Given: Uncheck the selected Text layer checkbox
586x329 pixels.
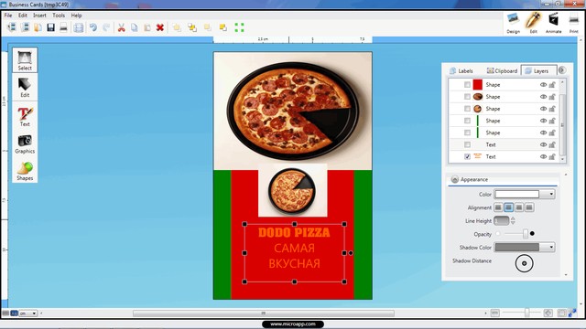Looking at the screenshot, I should 467,156.
